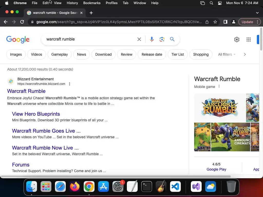Open the Forums sitelink
Screen dimensions: 263x197
[x=21, y=165]
